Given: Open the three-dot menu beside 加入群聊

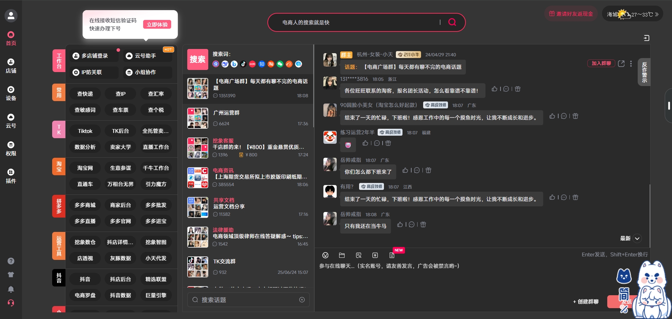Looking at the screenshot, I should [631, 64].
